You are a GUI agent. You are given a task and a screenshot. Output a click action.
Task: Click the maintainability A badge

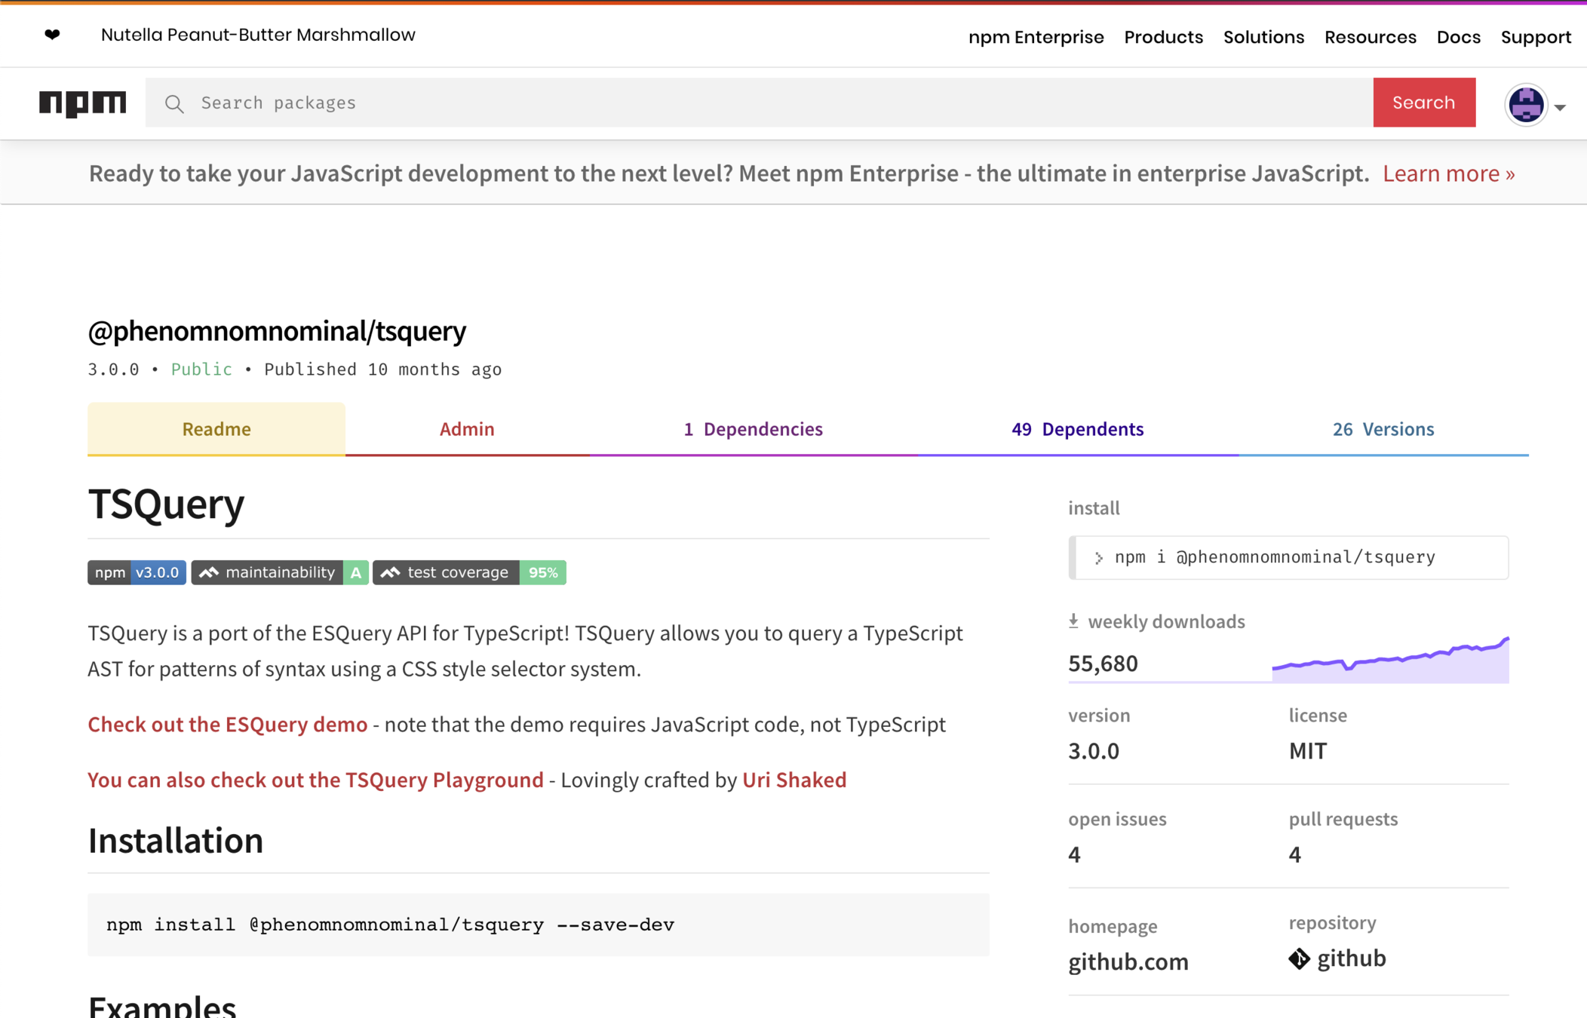click(x=279, y=572)
